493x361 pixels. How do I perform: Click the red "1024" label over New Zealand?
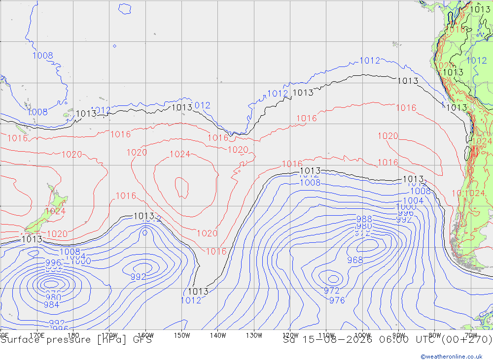tap(55, 211)
